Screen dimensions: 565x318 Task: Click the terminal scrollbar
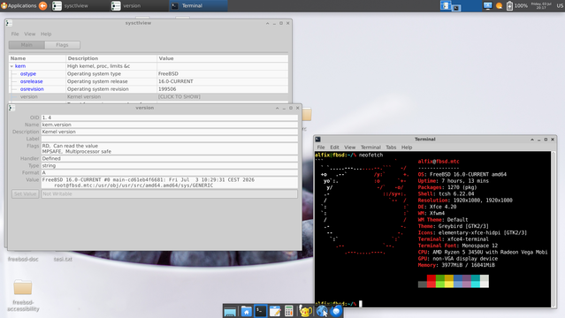(x=554, y=230)
